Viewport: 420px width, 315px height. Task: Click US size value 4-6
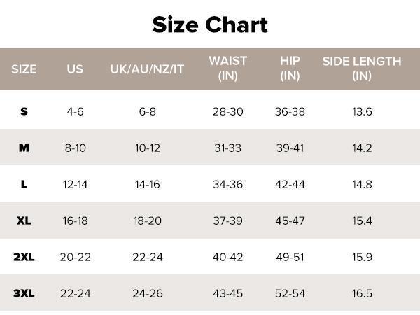(75, 111)
